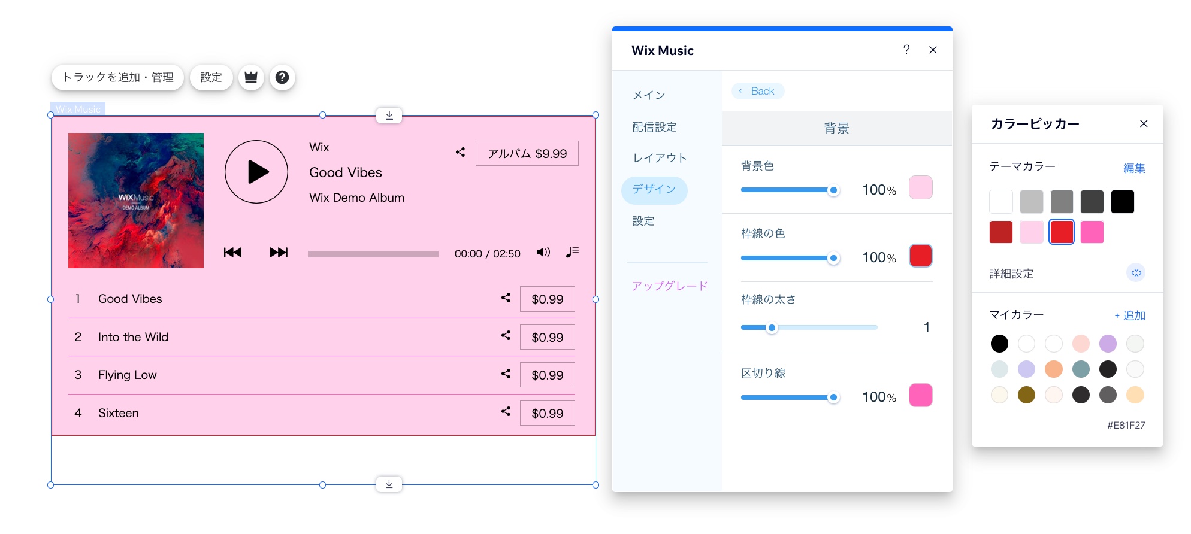Open the playlist icon in player

pos(572,252)
